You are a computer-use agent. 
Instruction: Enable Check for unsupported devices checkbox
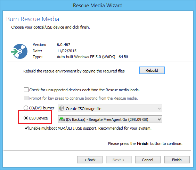click(26, 90)
